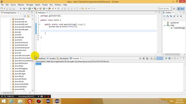Open Internet Explorer from the taskbar
The height and width of the screenshot is (104, 186).
[x=11, y=101]
